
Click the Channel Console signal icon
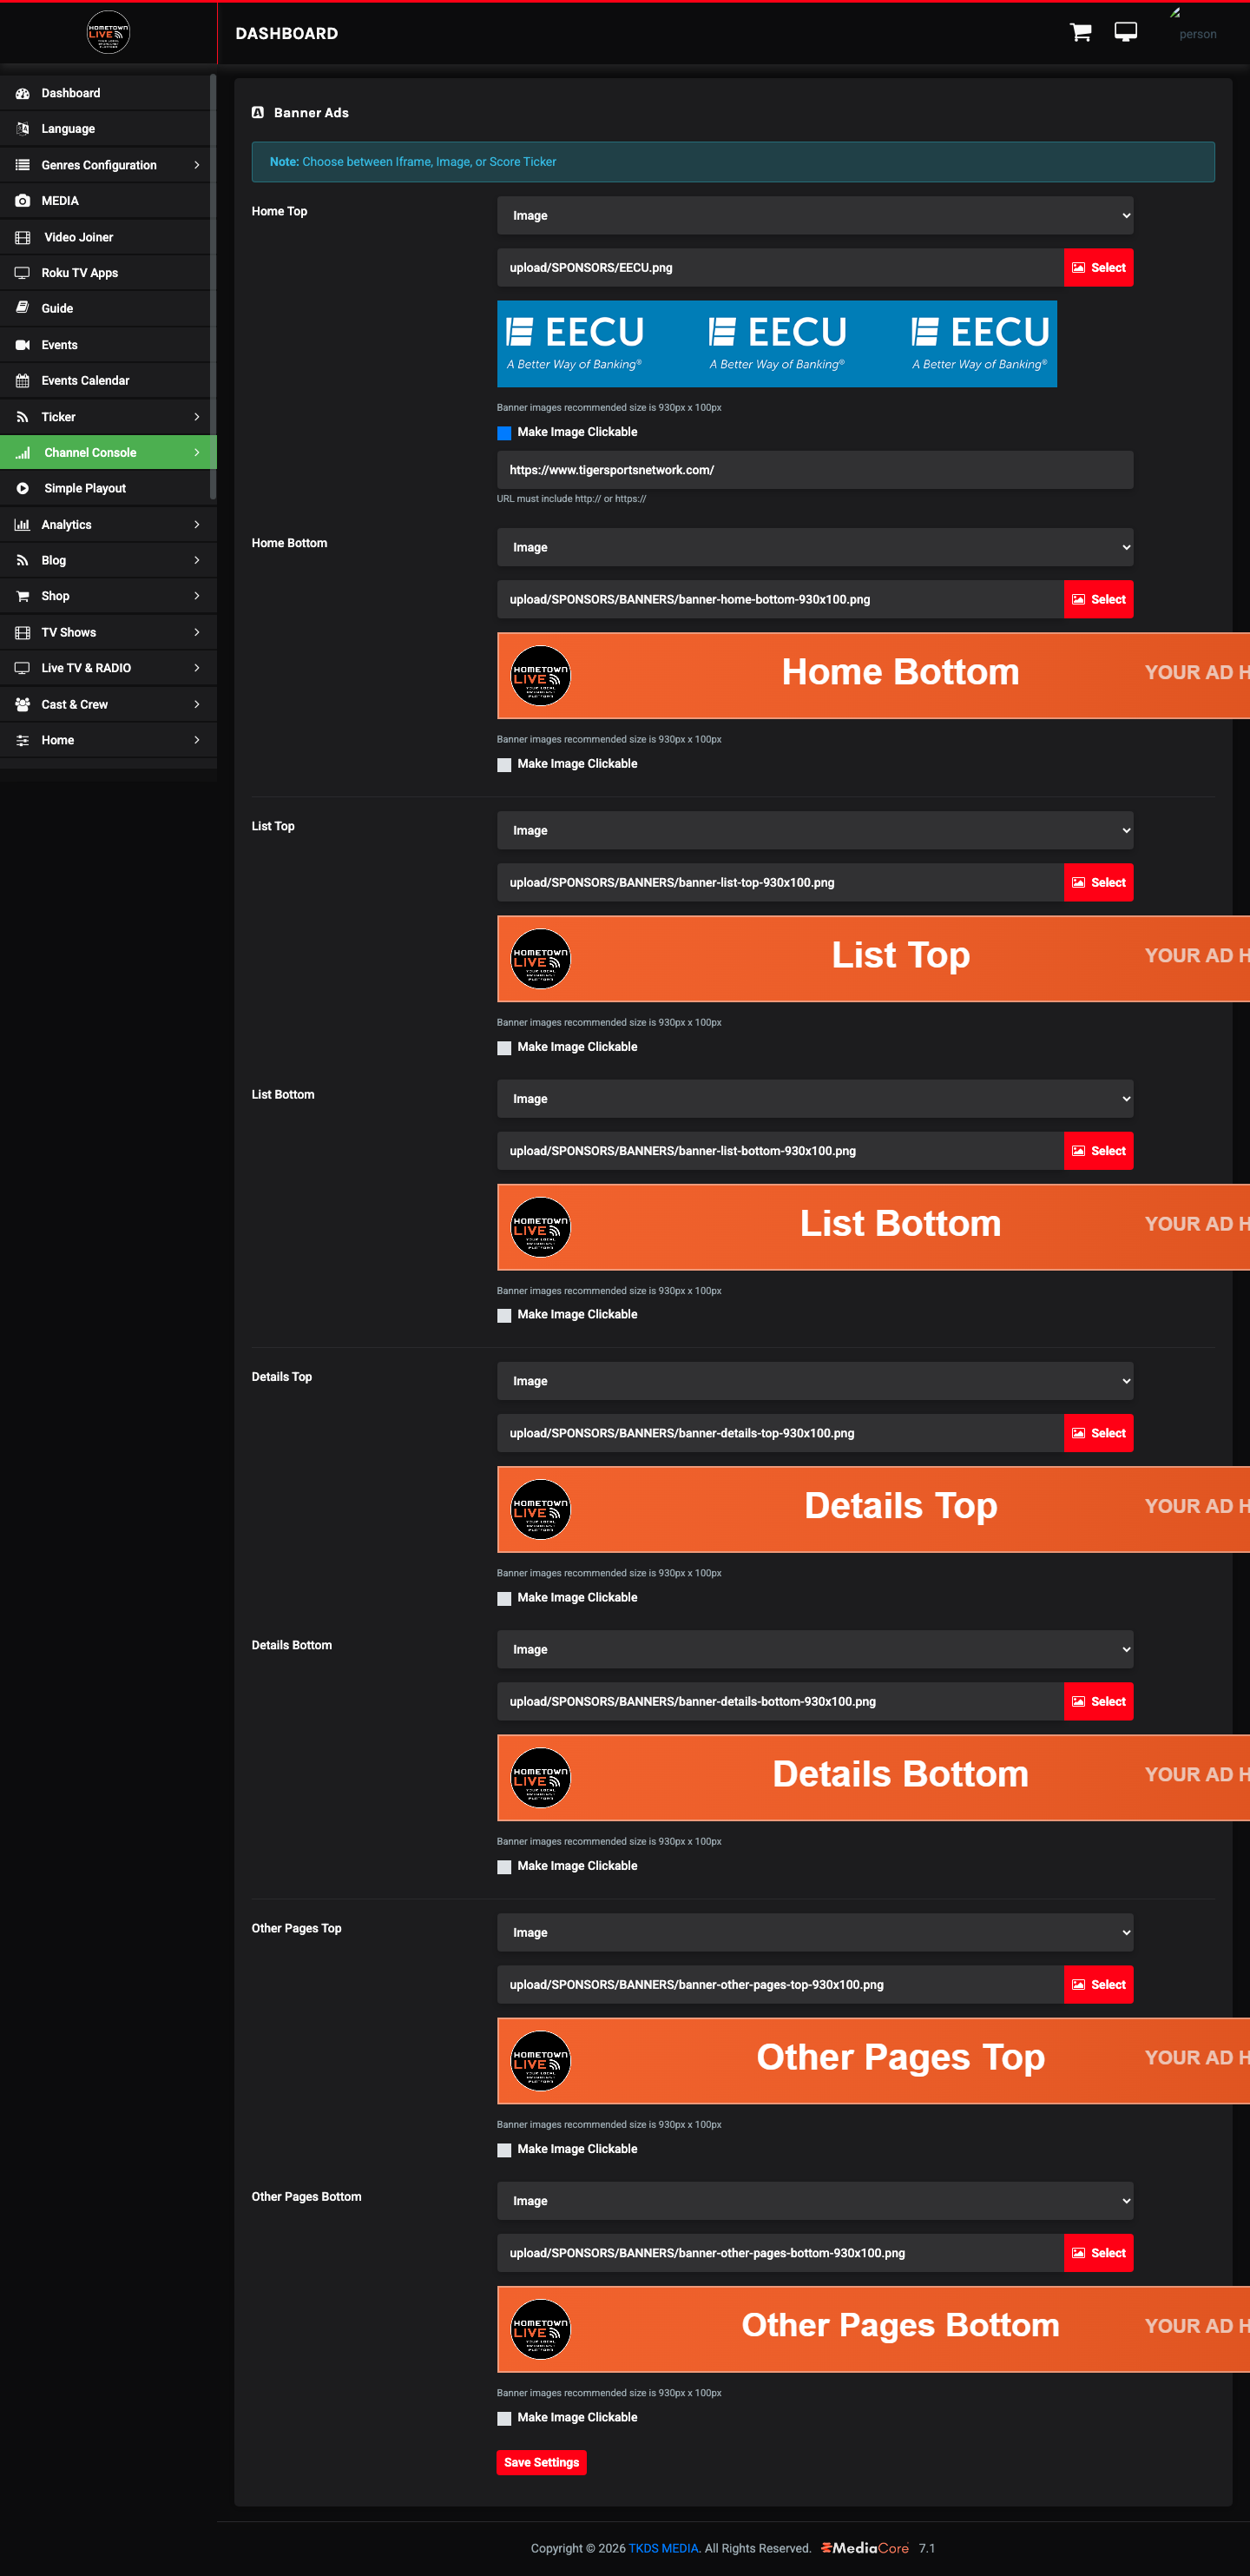pos(22,453)
